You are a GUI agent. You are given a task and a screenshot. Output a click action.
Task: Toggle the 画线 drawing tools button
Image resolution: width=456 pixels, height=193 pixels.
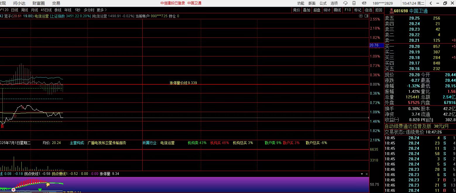pyautogui.click(x=337, y=10)
